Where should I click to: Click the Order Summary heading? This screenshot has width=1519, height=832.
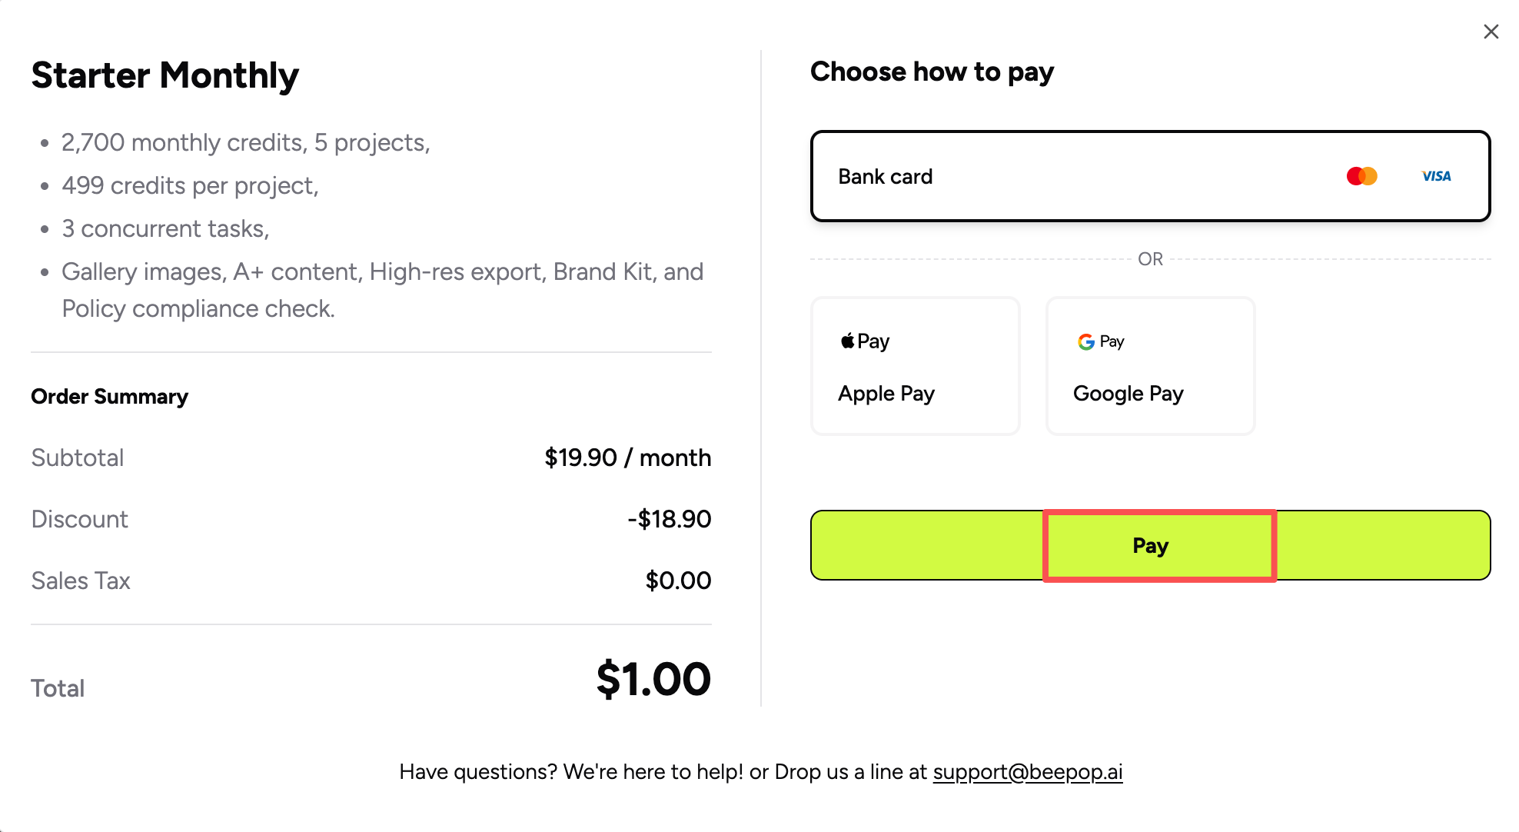point(109,396)
